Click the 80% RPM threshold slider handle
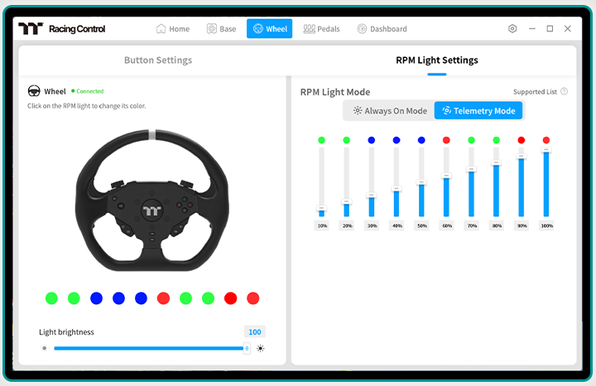The width and height of the screenshot is (596, 386). click(x=496, y=163)
